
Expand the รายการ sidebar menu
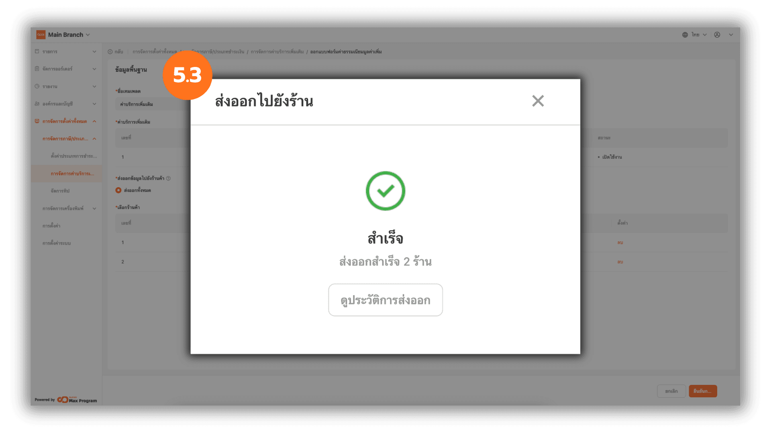tap(66, 52)
